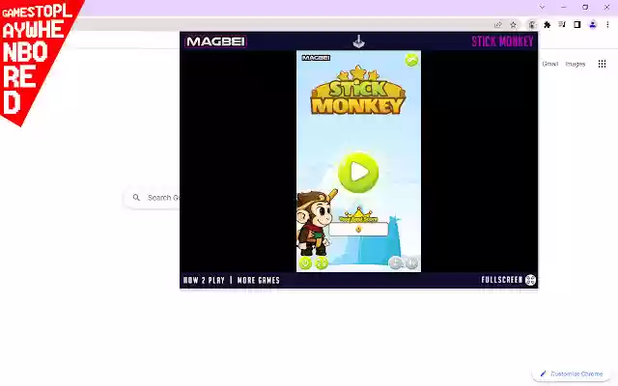Open the Extensions puzzle-piece menu
The height and width of the screenshot is (386, 618).
pyautogui.click(x=548, y=25)
